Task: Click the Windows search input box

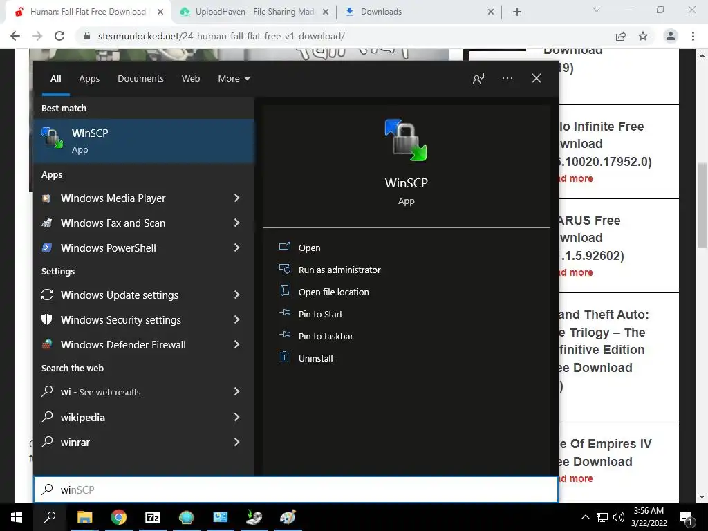Action: 296,490
